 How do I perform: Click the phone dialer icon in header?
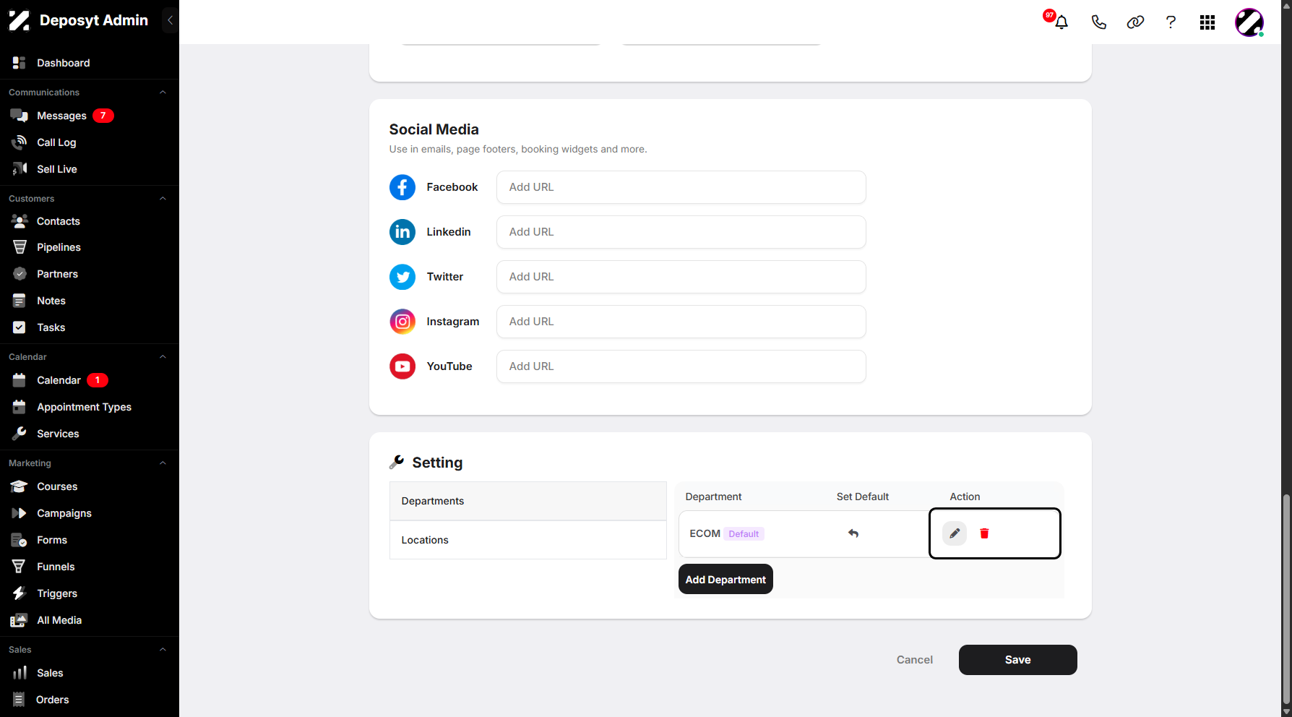point(1098,22)
